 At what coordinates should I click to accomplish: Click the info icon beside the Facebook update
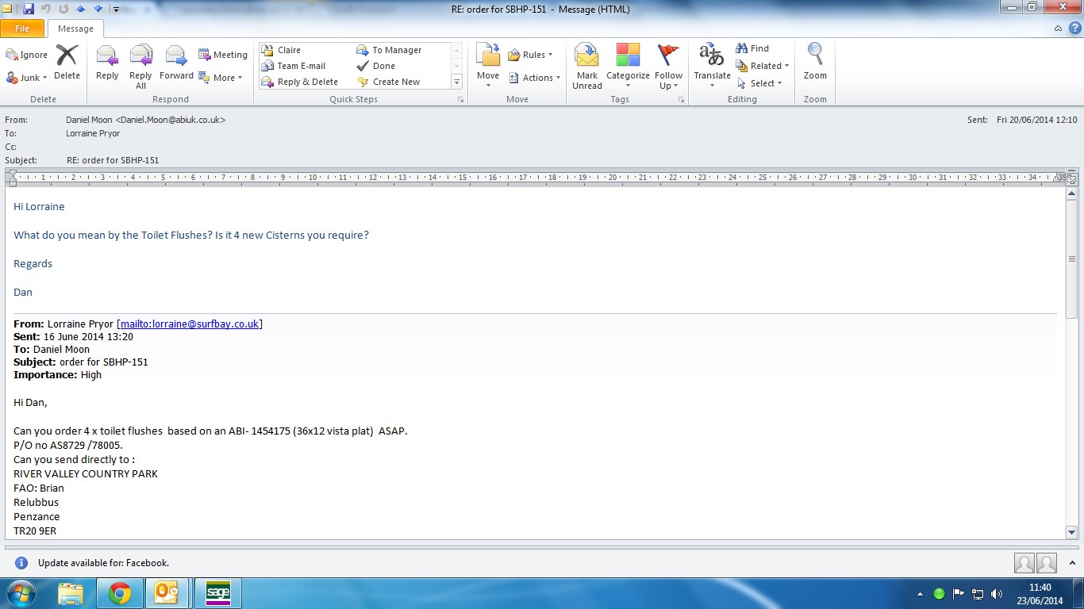21,563
